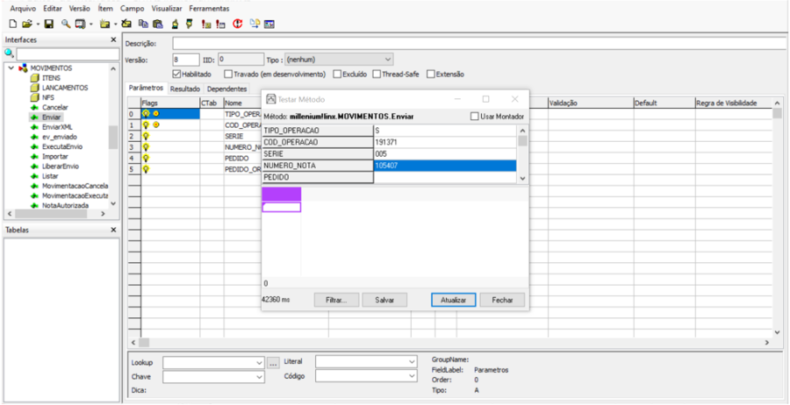Image resolution: width=790 pixels, height=405 pixels.
Task: Open the dropdown arrow beside screen view icon
Action: 91,25
